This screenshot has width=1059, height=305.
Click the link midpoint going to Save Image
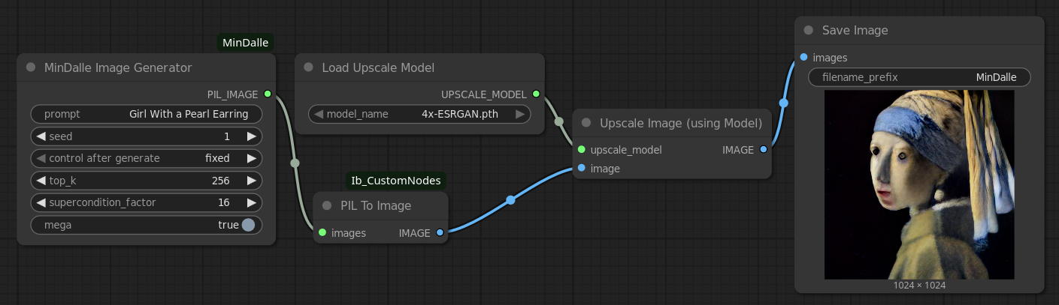tap(784, 103)
